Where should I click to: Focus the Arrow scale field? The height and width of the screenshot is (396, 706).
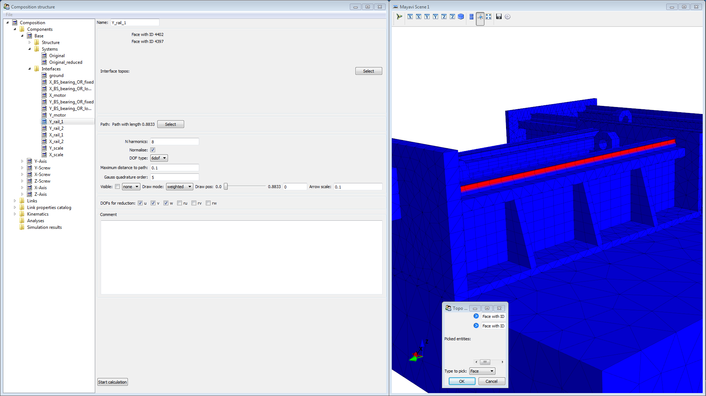(x=358, y=187)
